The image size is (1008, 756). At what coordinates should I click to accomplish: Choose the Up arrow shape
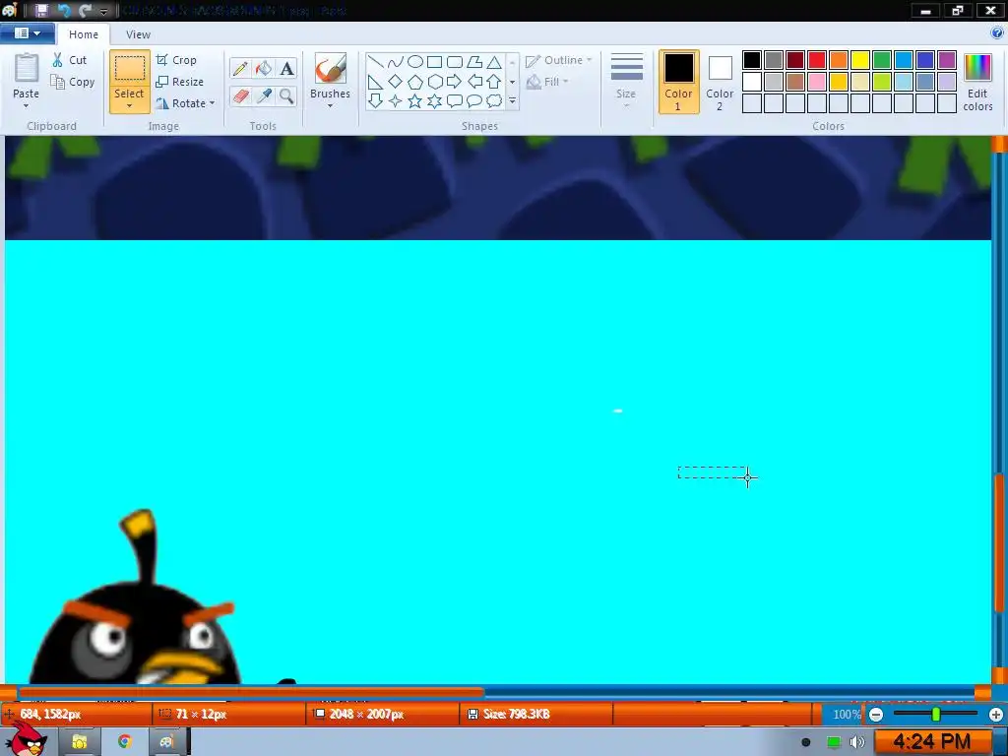494,82
